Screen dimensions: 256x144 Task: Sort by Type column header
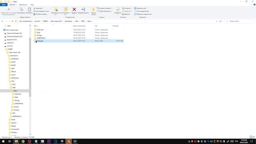[96, 26]
